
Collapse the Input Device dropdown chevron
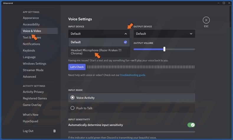pos(126,34)
